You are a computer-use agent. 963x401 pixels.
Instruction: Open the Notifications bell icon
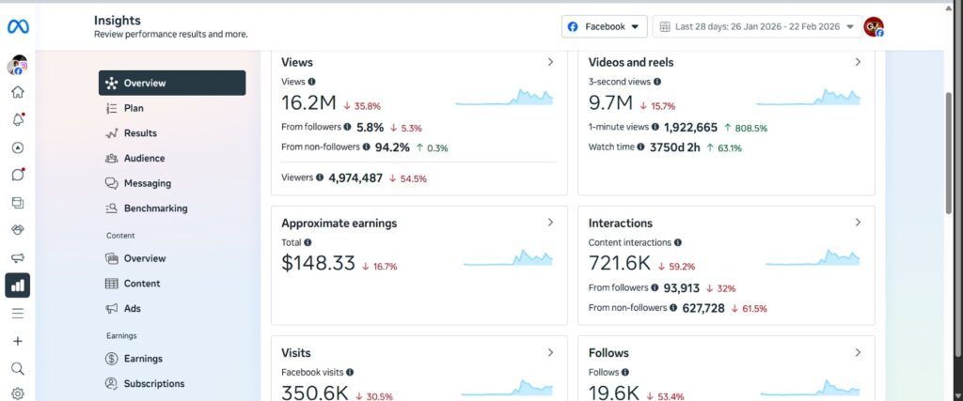(x=18, y=119)
